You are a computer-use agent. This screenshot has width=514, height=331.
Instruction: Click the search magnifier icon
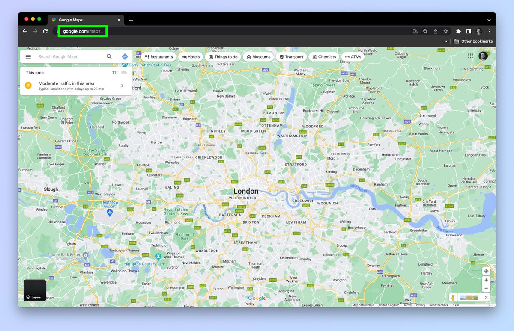109,56
